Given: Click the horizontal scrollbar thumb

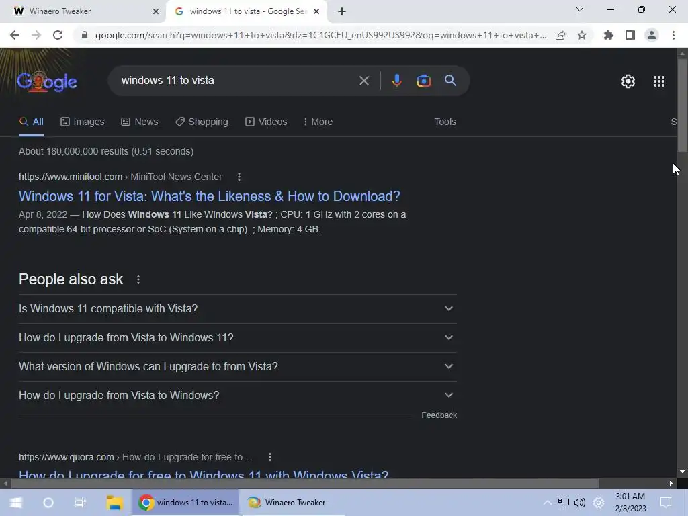Looking at the screenshot, I should click(x=305, y=484).
